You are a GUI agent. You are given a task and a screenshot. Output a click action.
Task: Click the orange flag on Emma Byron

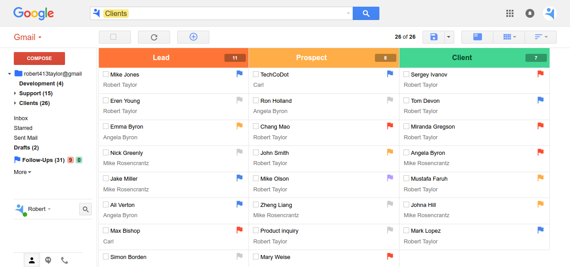point(240,126)
